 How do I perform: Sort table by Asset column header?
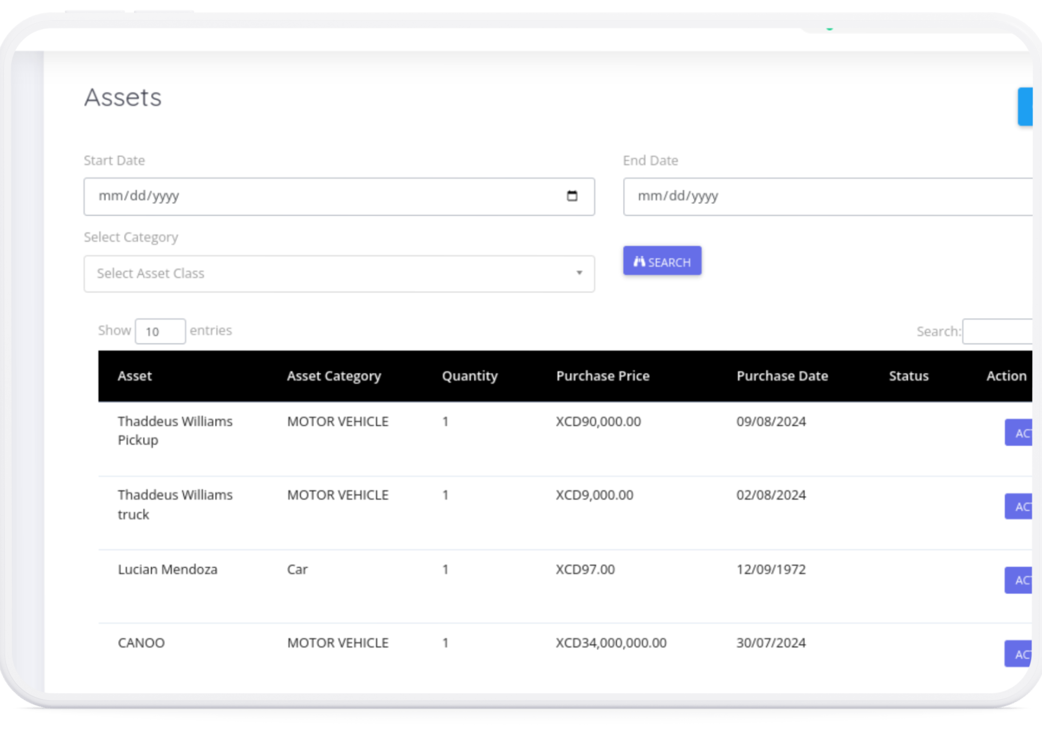click(134, 376)
